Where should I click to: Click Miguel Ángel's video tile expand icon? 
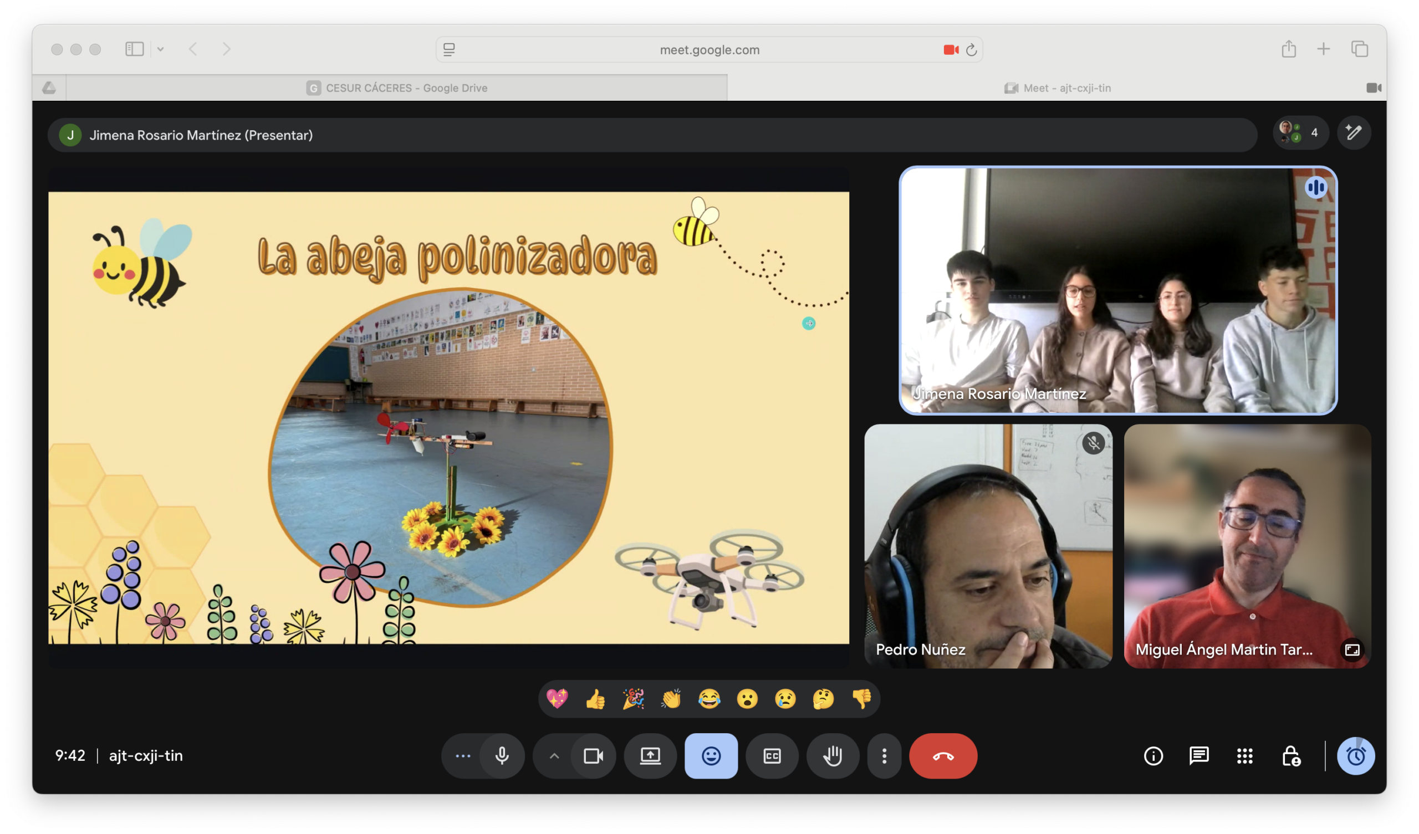(1352, 650)
